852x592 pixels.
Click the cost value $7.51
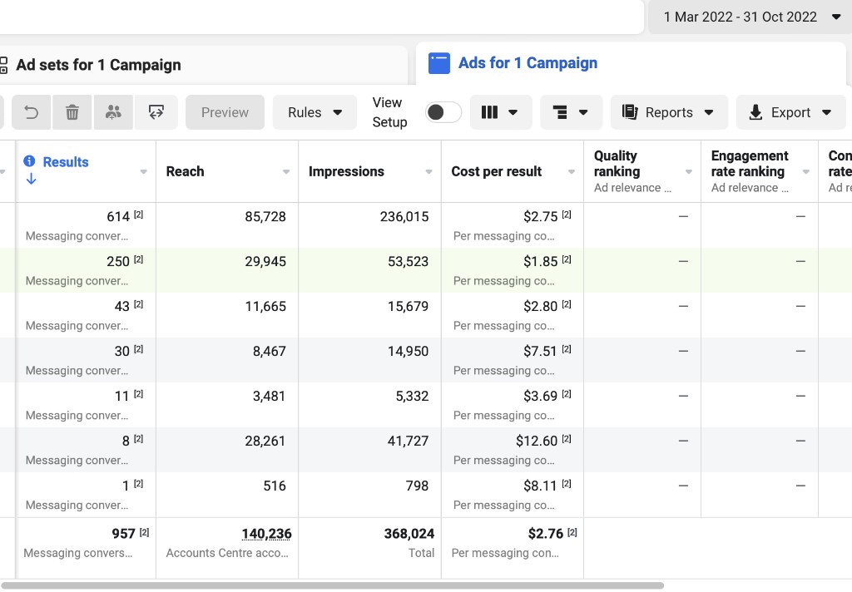(541, 352)
